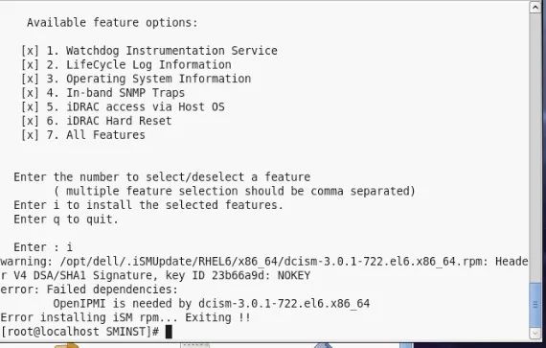The image size is (546, 348).
Task: Toggle the Operating System Information [x] mark
Action: click(30, 79)
